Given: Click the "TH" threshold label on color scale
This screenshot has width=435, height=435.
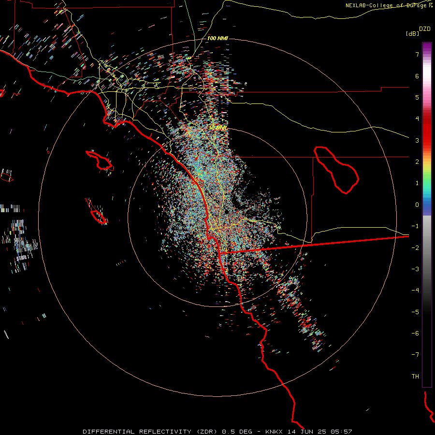Looking at the screenshot, I should click(x=415, y=376).
